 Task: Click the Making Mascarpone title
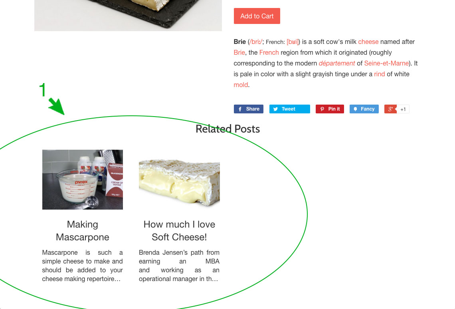82,231
